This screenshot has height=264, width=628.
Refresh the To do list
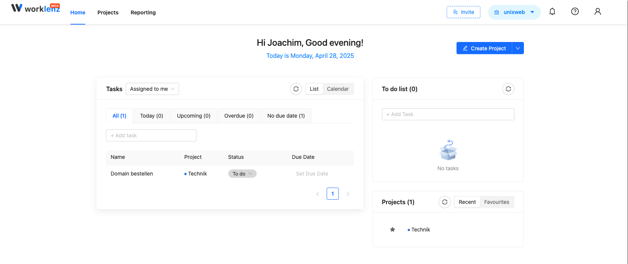pyautogui.click(x=508, y=89)
